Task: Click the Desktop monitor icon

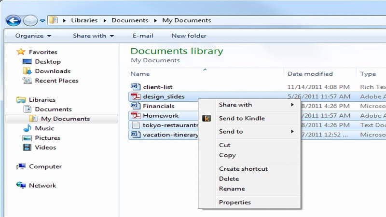Action: point(27,62)
